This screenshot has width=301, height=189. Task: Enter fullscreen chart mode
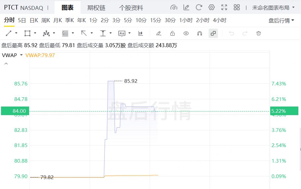[224, 8]
